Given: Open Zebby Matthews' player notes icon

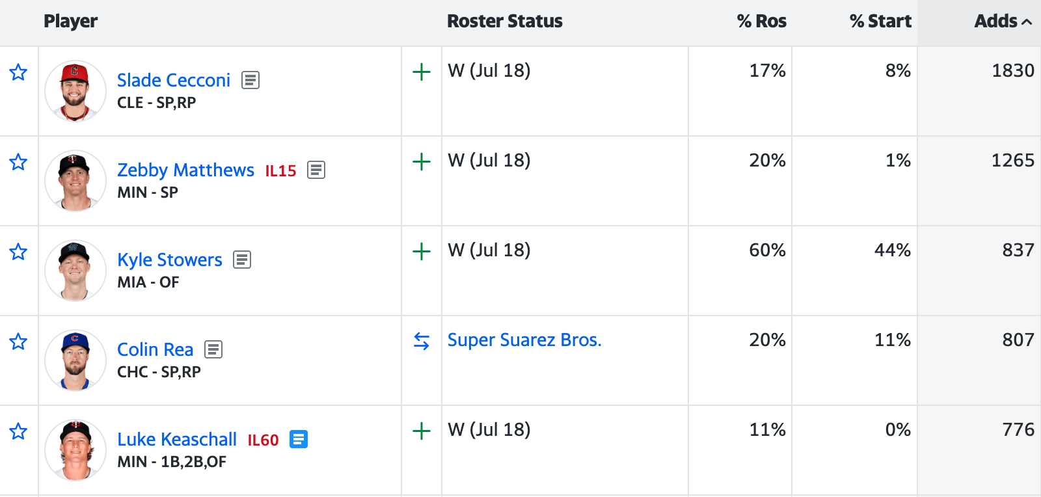Looking at the screenshot, I should click(x=316, y=170).
